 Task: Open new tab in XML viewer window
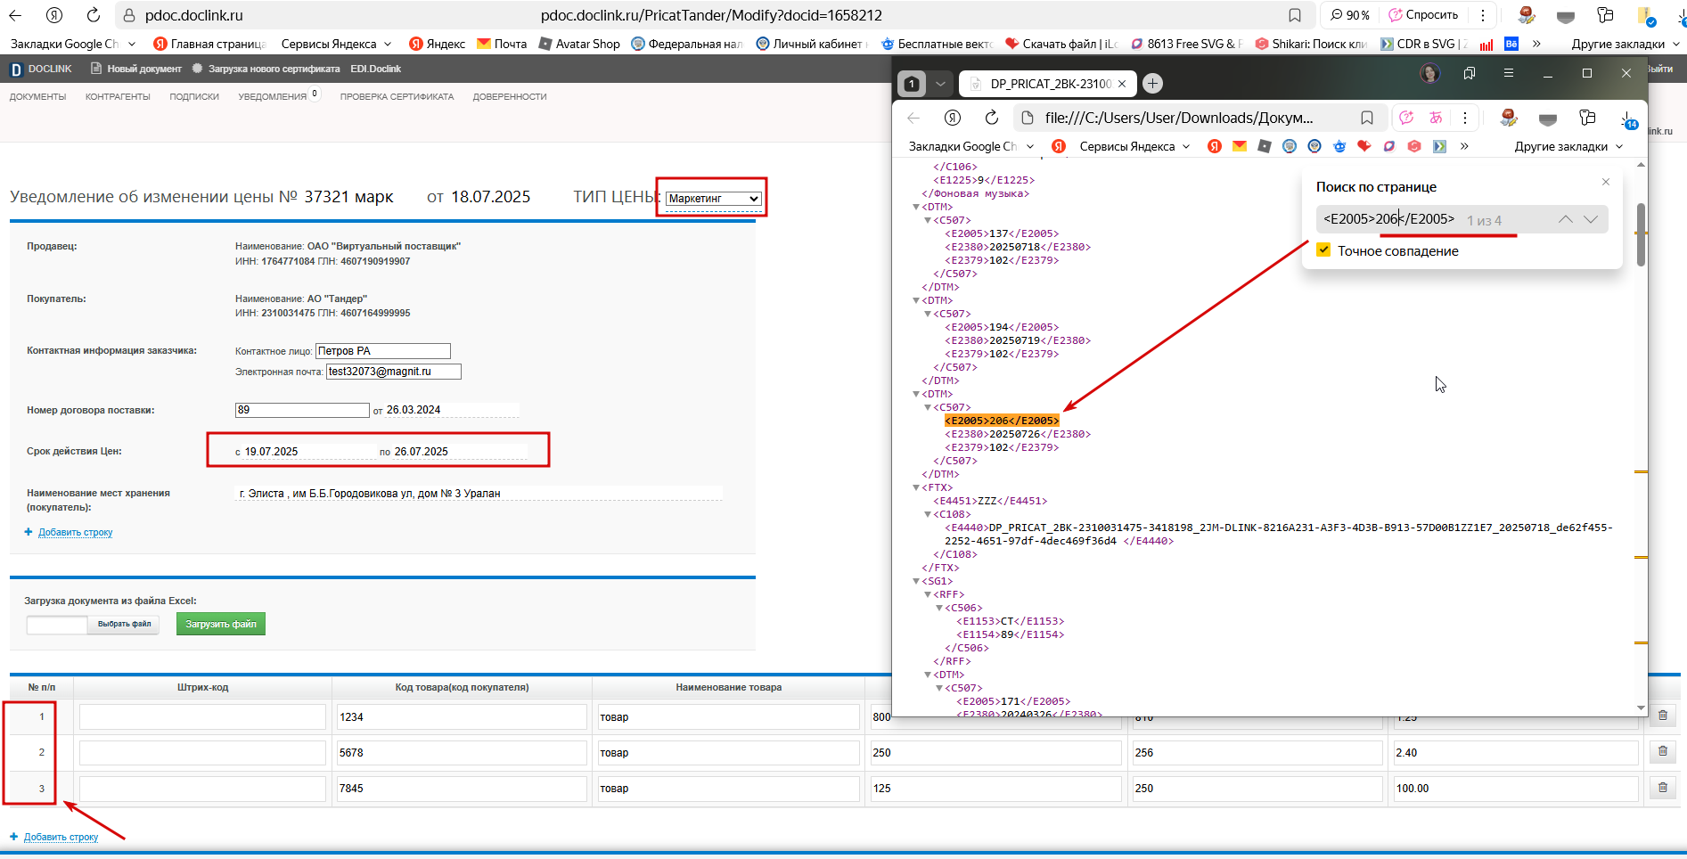point(1152,84)
